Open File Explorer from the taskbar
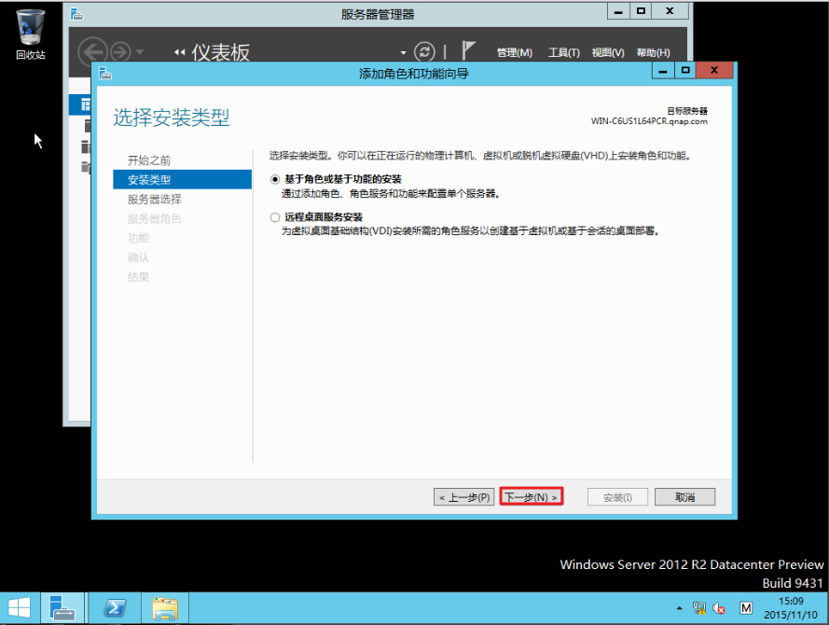 point(165,607)
